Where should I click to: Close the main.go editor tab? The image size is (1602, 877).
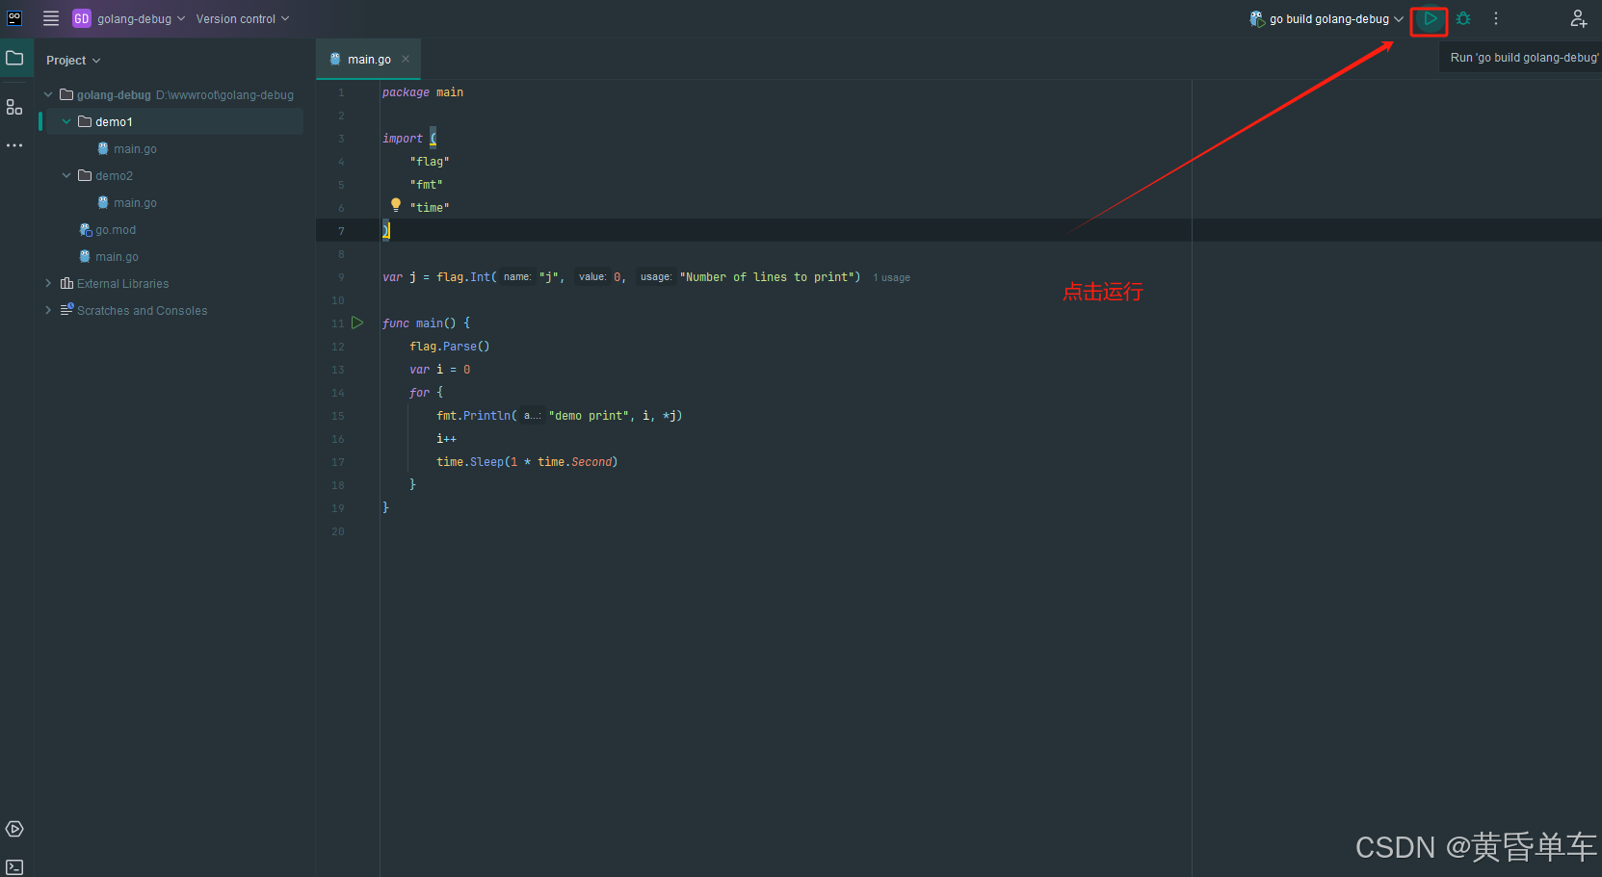[406, 59]
